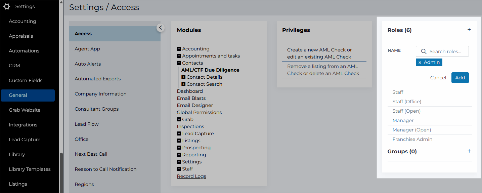Image resolution: width=482 pixels, height=193 pixels.
Task: Expand the Accounting module node
Action: [179, 49]
